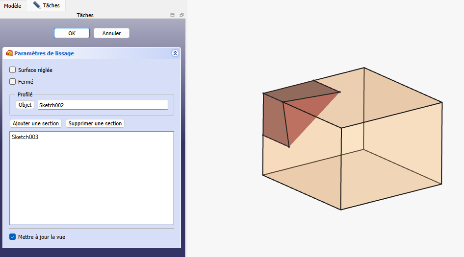Viewport: 464px width, 257px height.
Task: Enable the Surface réglée checkbox
Action: coord(13,70)
